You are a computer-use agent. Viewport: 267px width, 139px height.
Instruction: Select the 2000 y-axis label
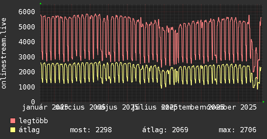point(27,72)
